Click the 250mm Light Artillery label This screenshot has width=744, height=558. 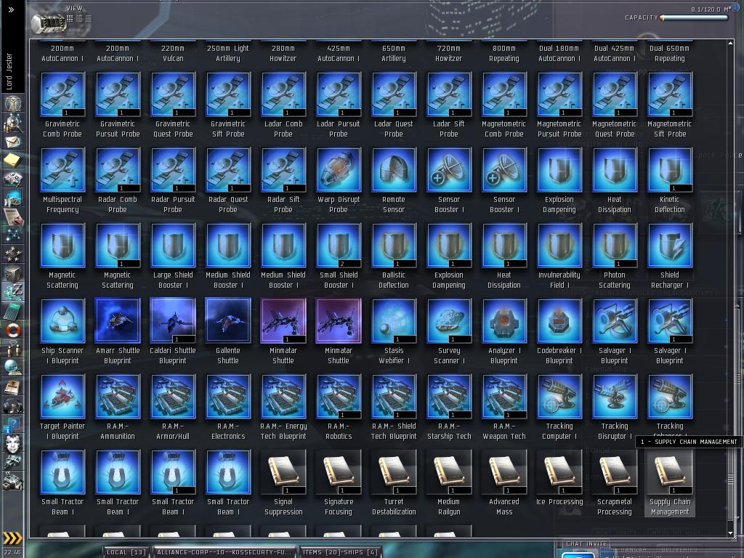pyautogui.click(x=227, y=53)
